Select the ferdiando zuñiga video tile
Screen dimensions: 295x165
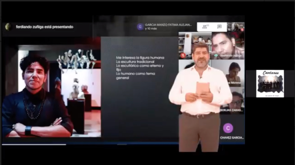[x=228, y=45]
